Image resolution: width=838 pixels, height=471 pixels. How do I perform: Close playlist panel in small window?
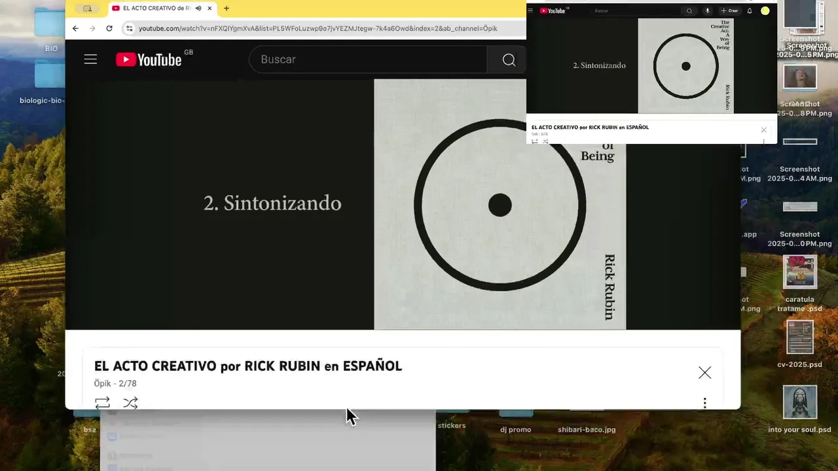763,130
